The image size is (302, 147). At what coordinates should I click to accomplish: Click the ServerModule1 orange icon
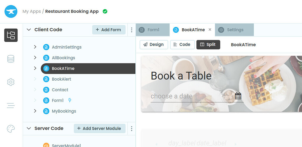[x=46, y=145]
